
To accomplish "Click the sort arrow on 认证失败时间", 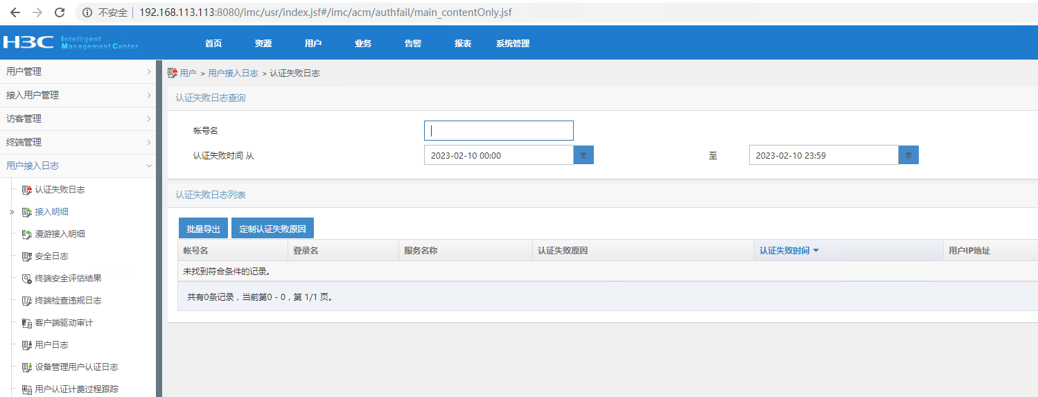I will [816, 251].
